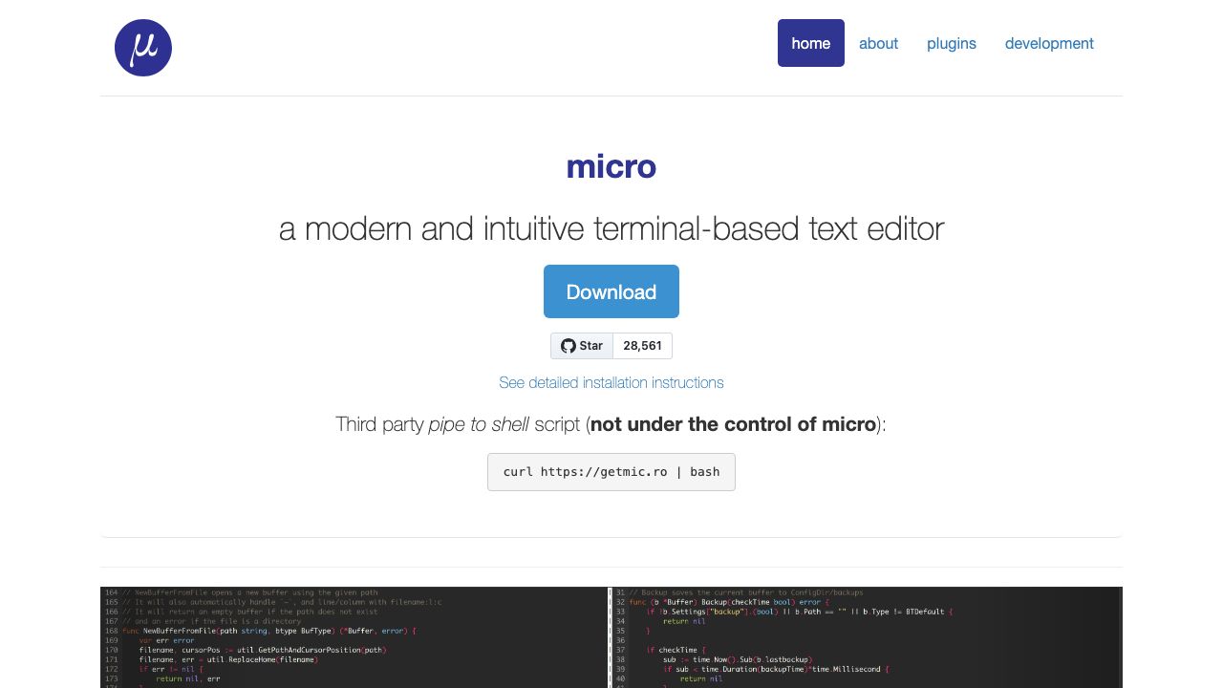Select the curl getmic.ro command text
Screen dimensions: 1223x688
(x=611, y=472)
